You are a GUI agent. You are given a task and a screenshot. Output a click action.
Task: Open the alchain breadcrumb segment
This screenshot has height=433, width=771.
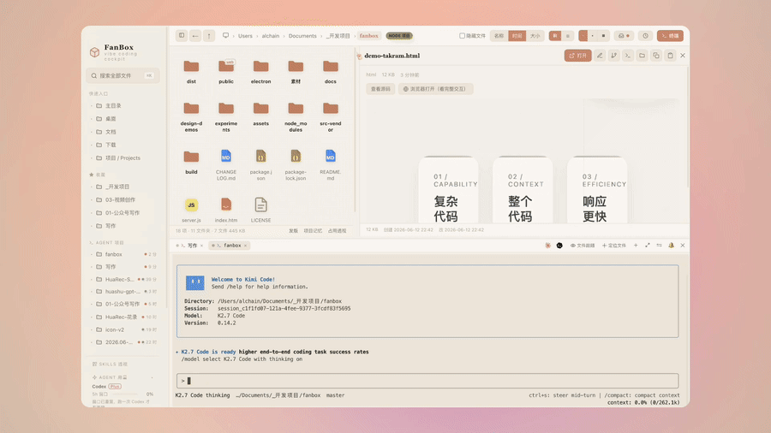click(x=271, y=36)
